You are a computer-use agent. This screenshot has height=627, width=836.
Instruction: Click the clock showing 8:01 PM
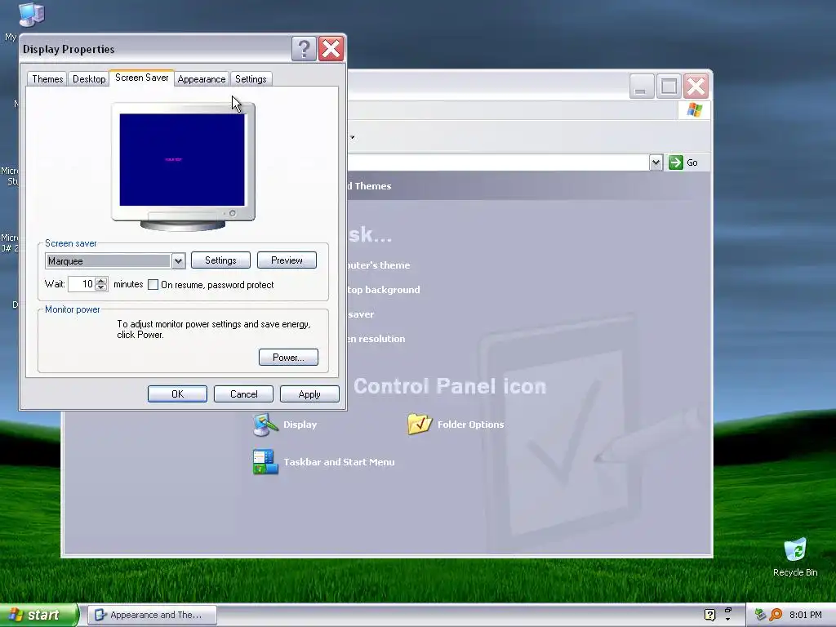click(x=806, y=615)
